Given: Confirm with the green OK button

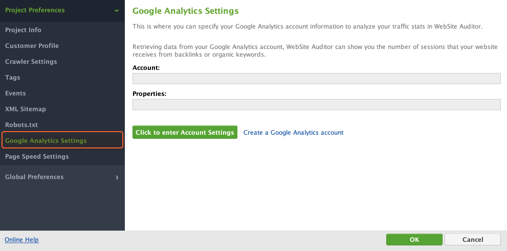Looking at the screenshot, I should (x=414, y=240).
